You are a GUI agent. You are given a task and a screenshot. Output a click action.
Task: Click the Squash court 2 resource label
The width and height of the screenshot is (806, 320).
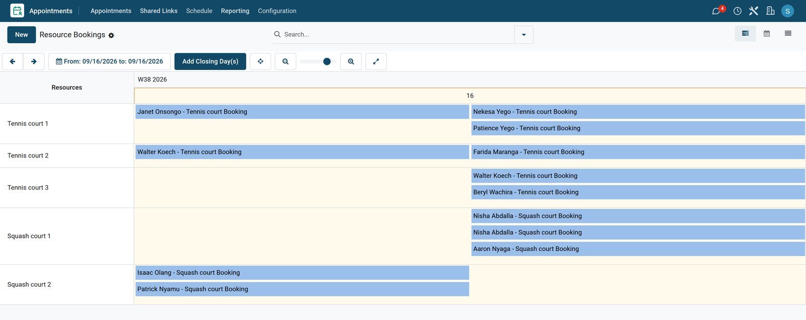pos(29,285)
